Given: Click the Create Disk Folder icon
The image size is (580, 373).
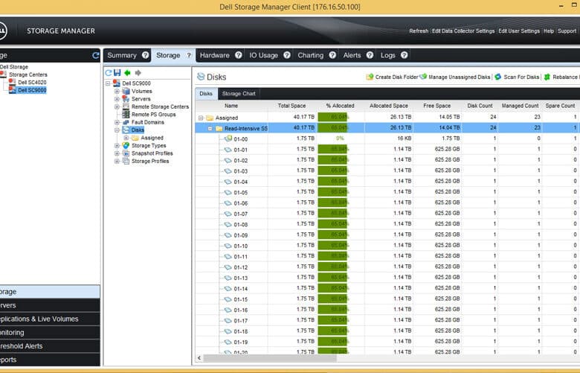Looking at the screenshot, I should click(x=370, y=77).
